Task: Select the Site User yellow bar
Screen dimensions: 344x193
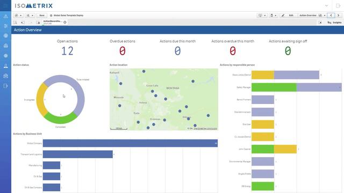Action: pyautogui.click(x=263, y=124)
